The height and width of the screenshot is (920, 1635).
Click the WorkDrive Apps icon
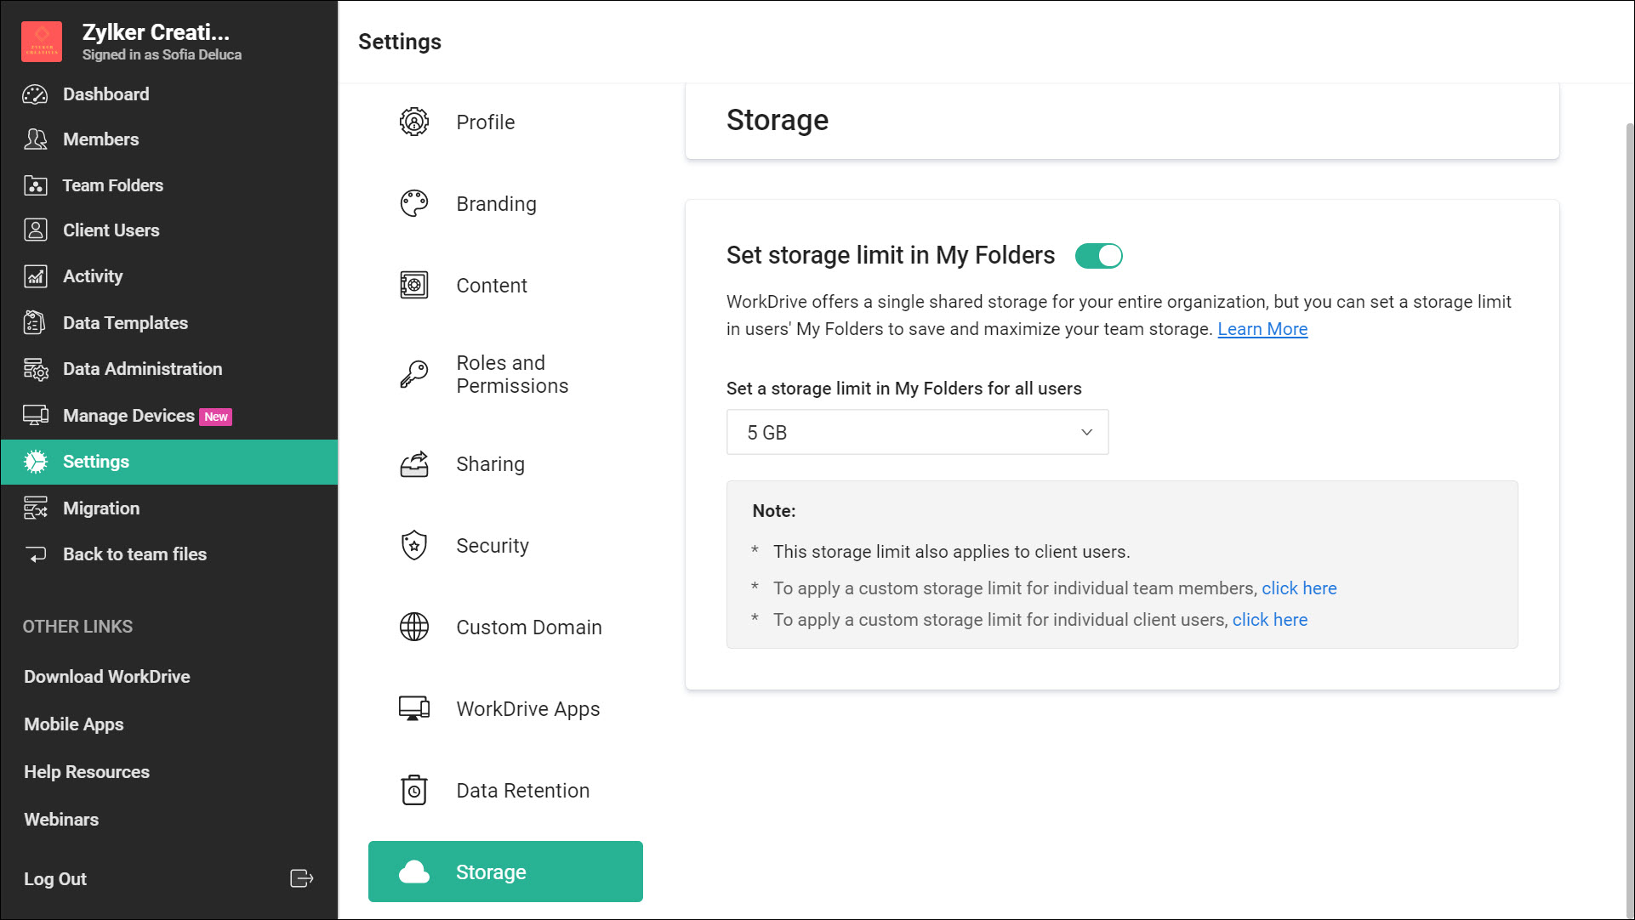point(413,708)
